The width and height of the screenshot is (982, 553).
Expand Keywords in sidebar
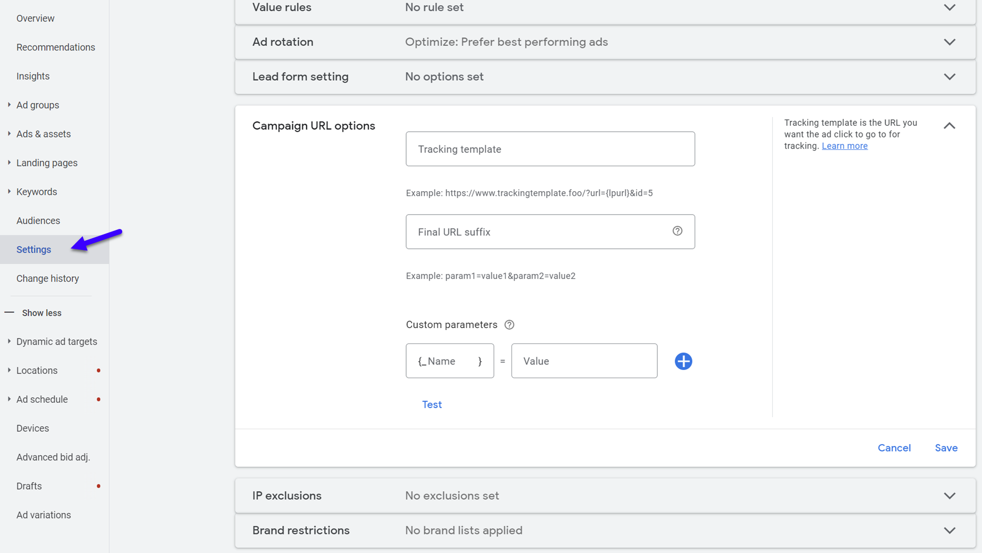coord(9,192)
